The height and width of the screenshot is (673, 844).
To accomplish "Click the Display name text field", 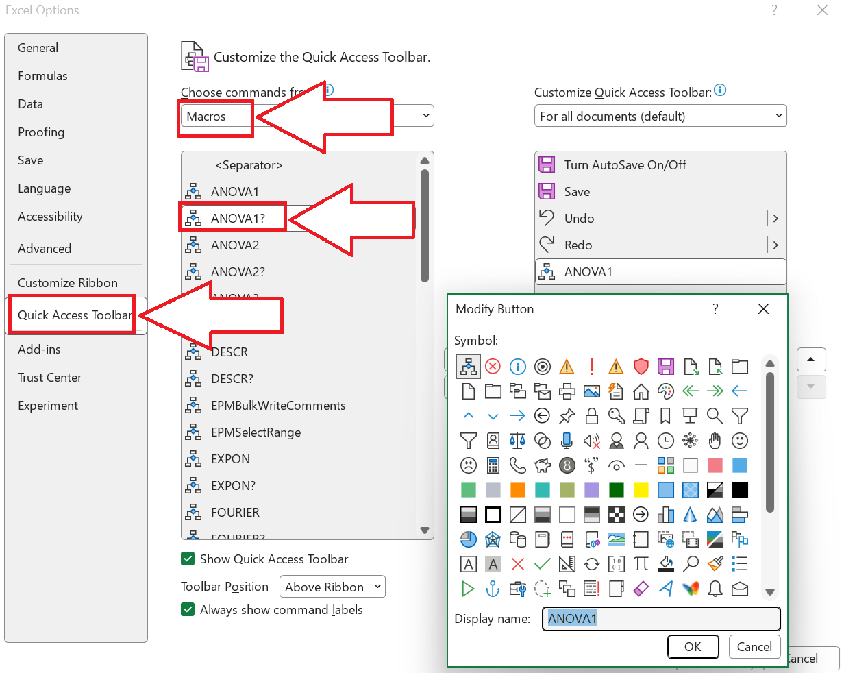I will click(x=662, y=619).
